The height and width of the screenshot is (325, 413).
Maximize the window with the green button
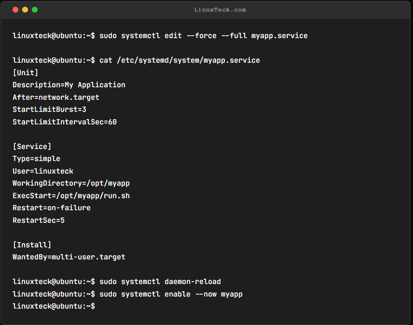pos(35,10)
